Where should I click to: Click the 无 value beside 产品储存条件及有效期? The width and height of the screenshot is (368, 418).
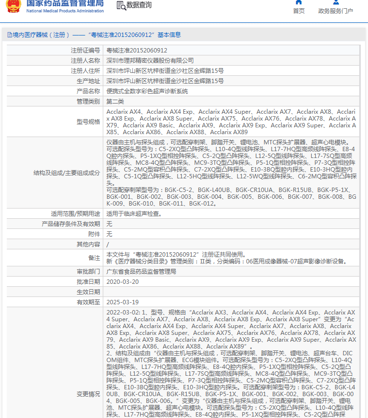(x=109, y=224)
